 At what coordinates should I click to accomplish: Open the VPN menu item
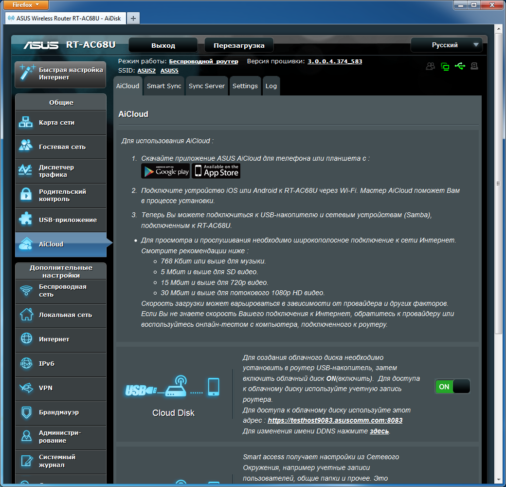[61, 388]
